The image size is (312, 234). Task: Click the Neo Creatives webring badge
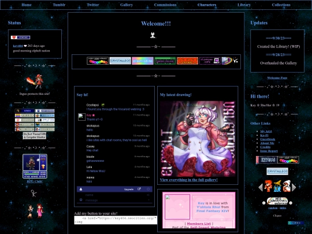click(277, 201)
